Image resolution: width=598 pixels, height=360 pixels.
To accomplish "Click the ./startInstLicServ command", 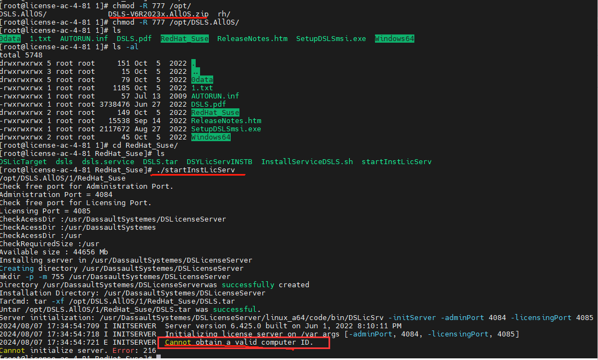I will click(x=196, y=170).
